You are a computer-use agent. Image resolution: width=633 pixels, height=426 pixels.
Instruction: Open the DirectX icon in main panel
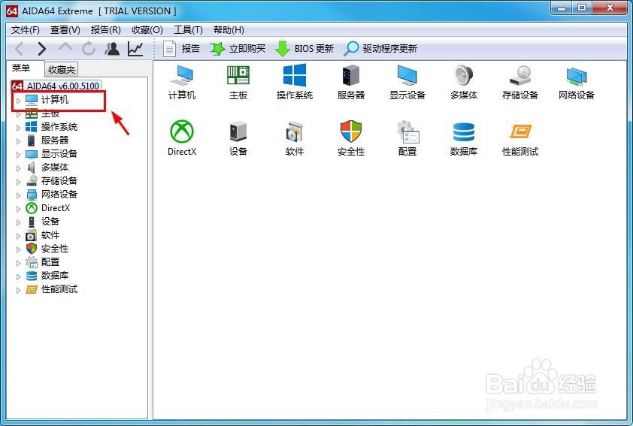[x=182, y=138]
